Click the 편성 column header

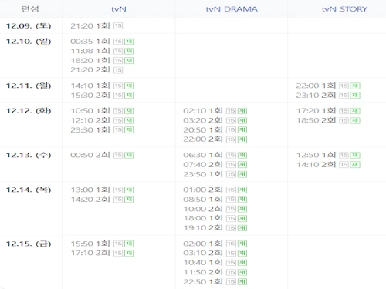[30, 9]
